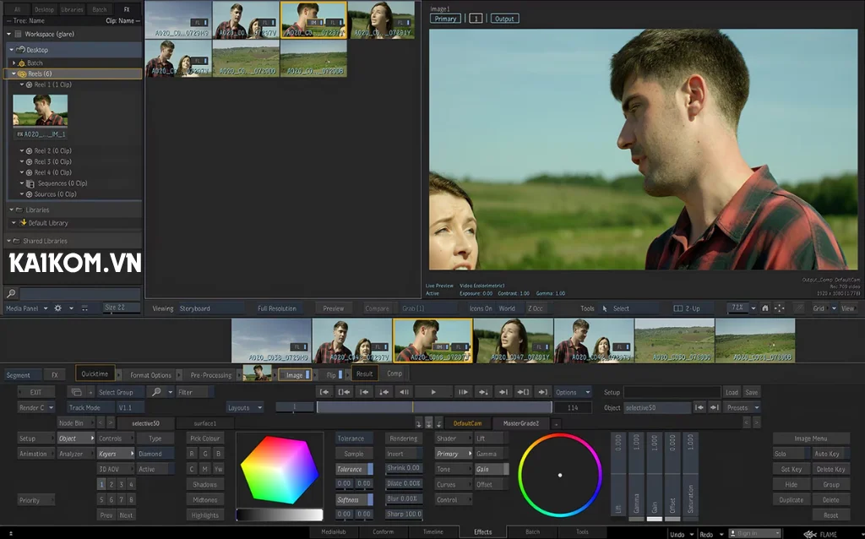Toggle the Flip effect enable switch

coord(340,374)
